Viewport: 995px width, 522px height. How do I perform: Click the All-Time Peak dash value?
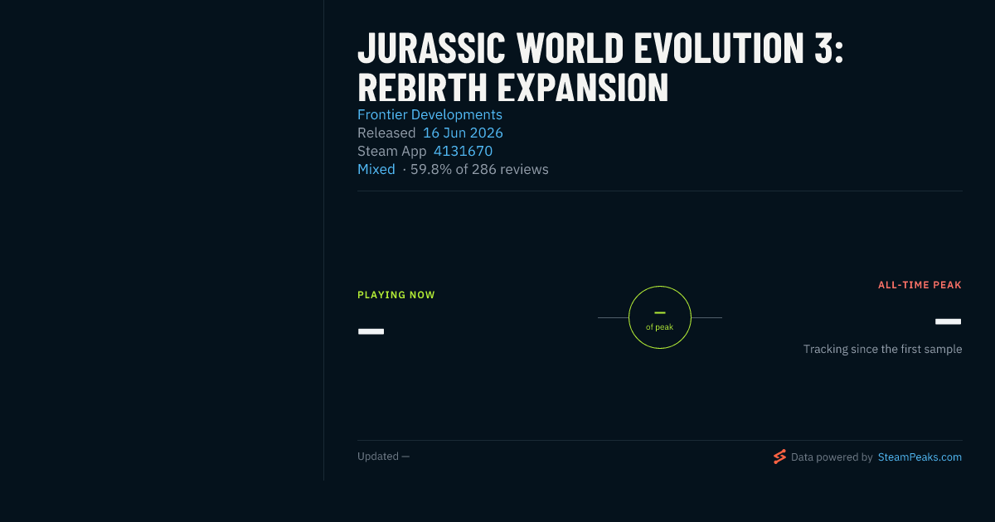[949, 321]
